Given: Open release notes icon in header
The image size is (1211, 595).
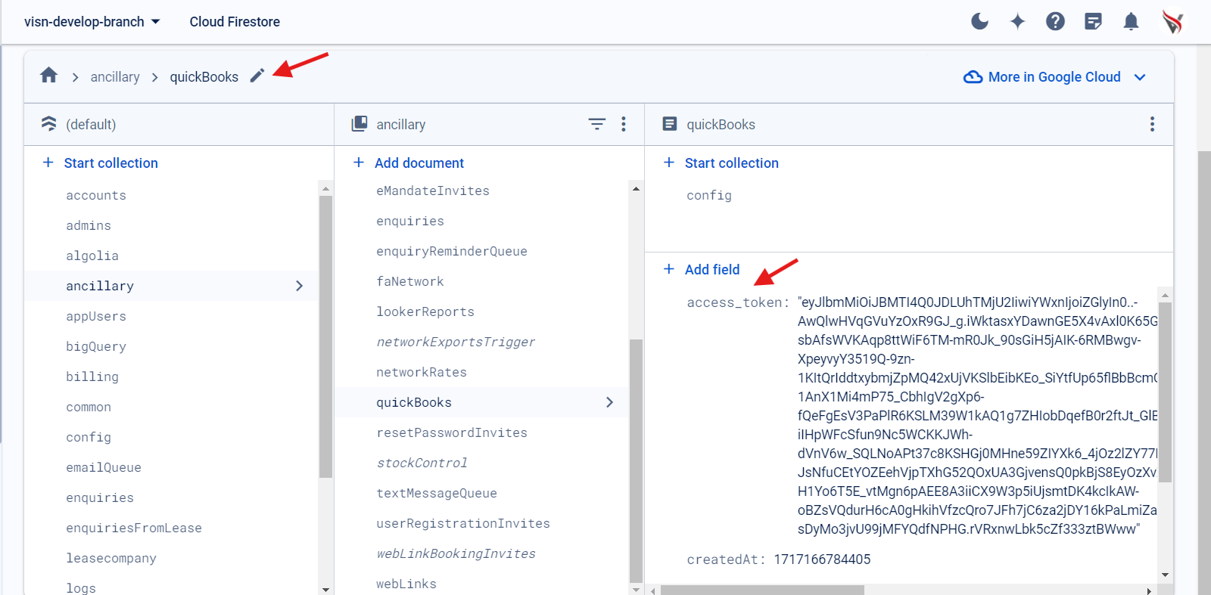Looking at the screenshot, I should (1093, 21).
